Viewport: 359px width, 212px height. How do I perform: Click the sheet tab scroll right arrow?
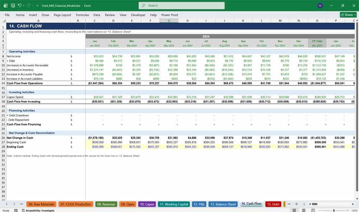[14, 204]
